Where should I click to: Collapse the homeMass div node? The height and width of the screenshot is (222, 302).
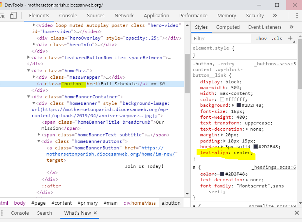click(x=29, y=71)
